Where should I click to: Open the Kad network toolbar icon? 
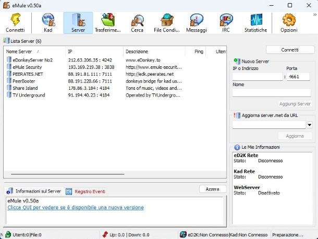point(48,20)
